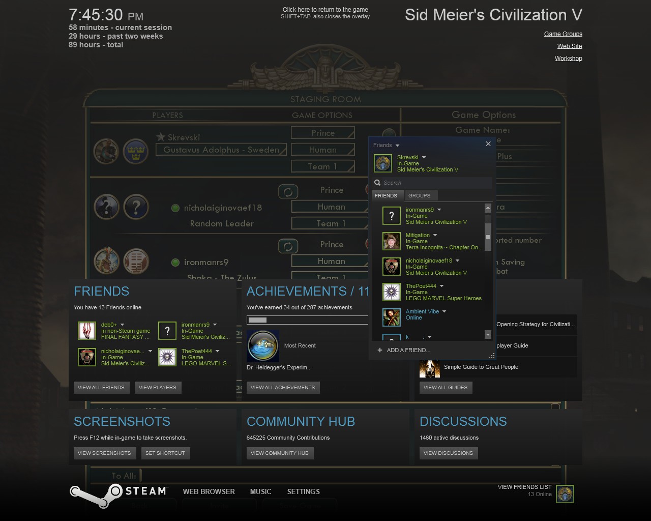Click Skrevski's avatar in the Friends window

coord(382,163)
